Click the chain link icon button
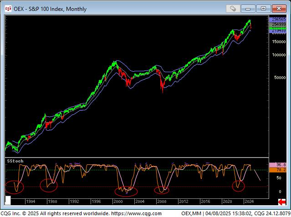This screenshot has height=217, width=291. click(x=233, y=9)
